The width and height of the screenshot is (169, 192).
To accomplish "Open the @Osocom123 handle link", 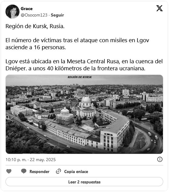I will pyautogui.click(x=34, y=15).
